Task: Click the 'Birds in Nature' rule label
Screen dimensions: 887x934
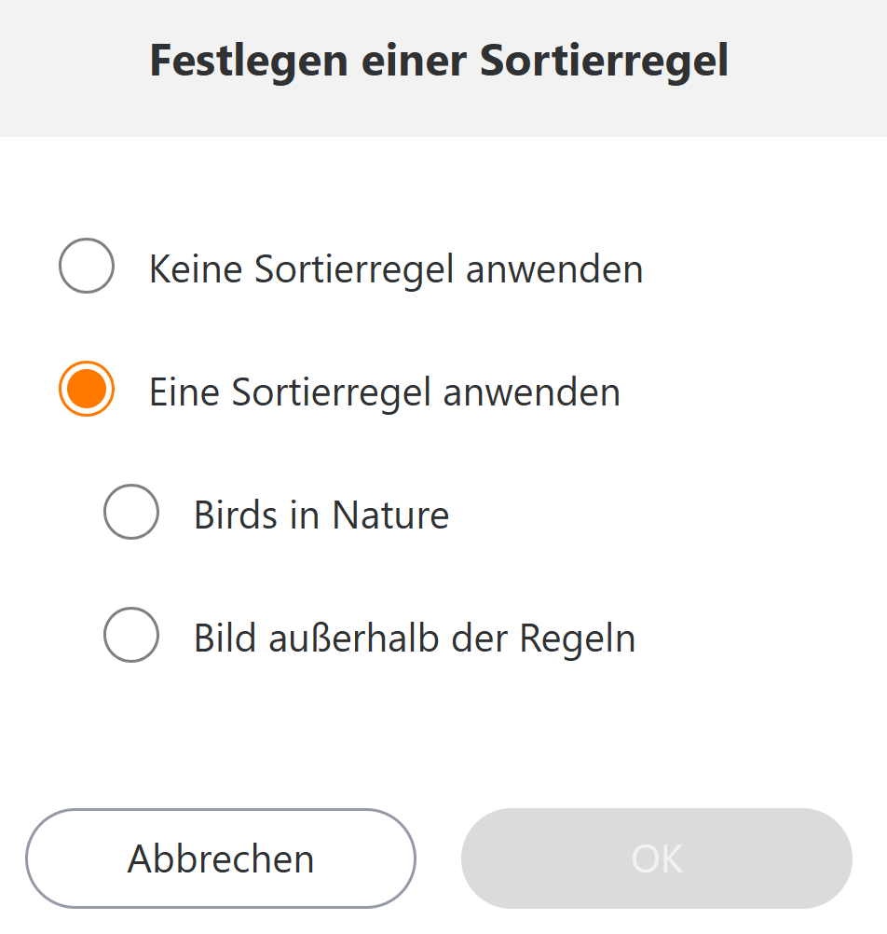Action: click(x=321, y=515)
